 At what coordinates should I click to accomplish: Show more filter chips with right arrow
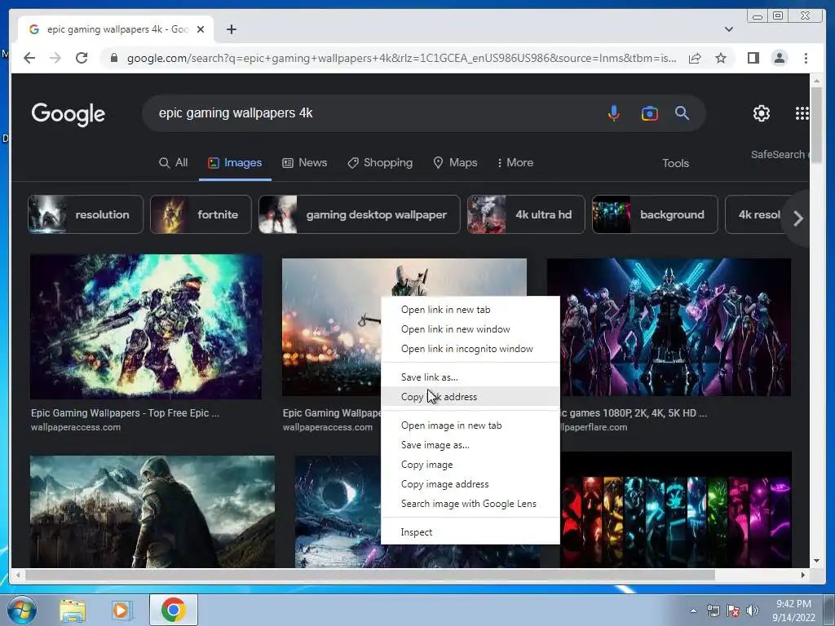797,218
